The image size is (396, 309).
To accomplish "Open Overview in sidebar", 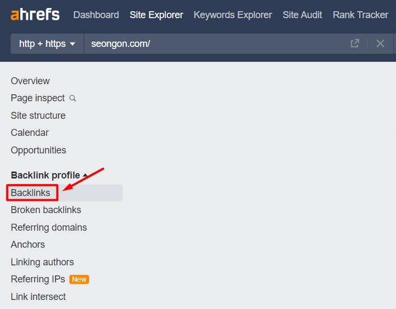I will (30, 81).
